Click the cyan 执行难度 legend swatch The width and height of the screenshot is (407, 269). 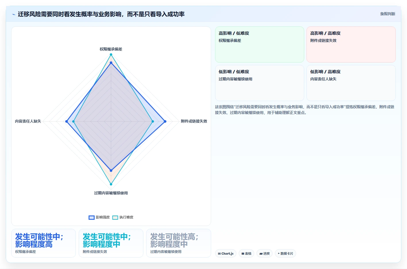(x=115, y=217)
